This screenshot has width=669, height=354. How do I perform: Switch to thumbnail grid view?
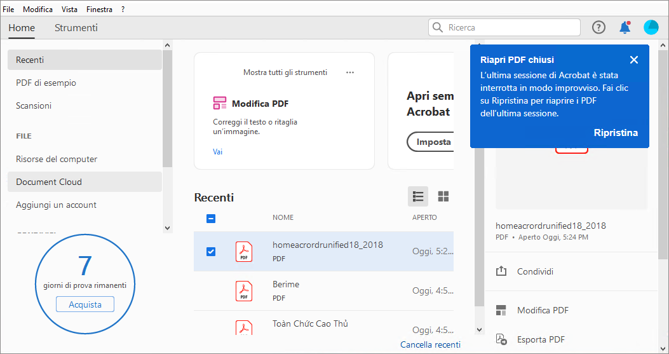tap(443, 196)
